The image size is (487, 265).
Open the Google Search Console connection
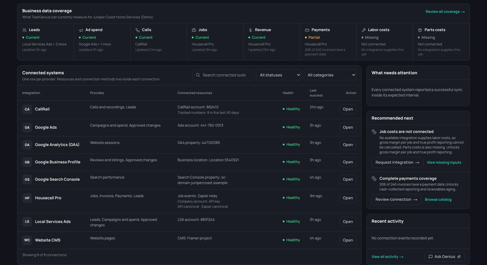(348, 180)
